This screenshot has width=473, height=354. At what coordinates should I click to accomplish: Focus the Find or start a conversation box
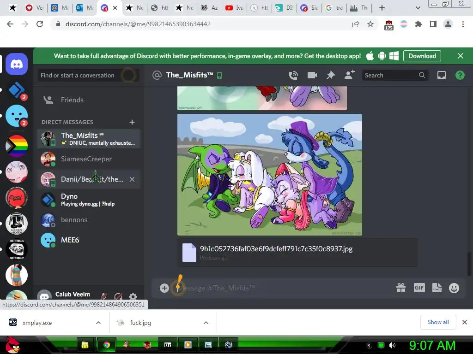point(88,75)
